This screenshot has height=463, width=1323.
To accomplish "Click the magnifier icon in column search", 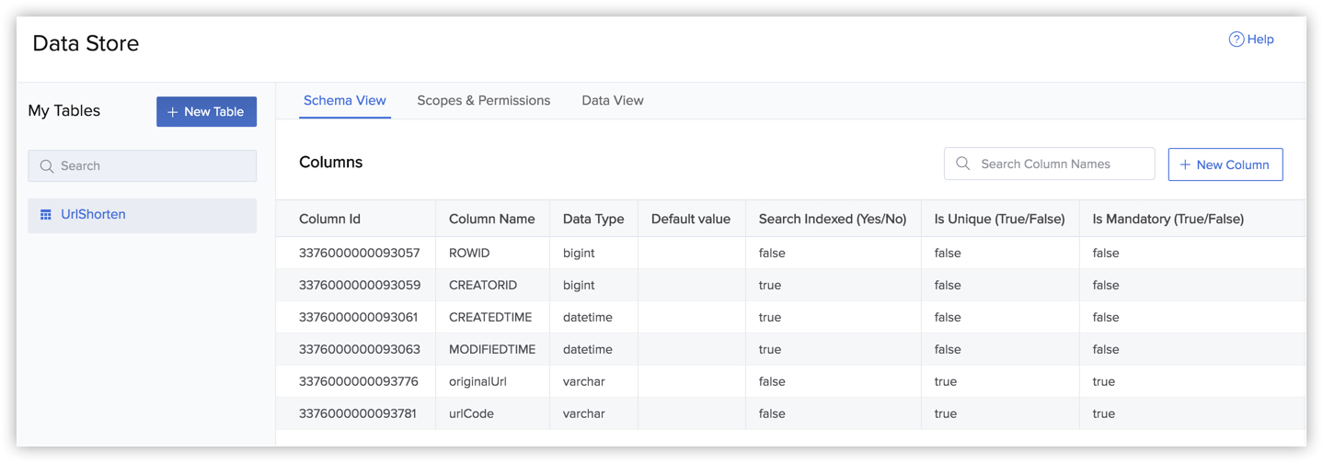I will coord(963,164).
